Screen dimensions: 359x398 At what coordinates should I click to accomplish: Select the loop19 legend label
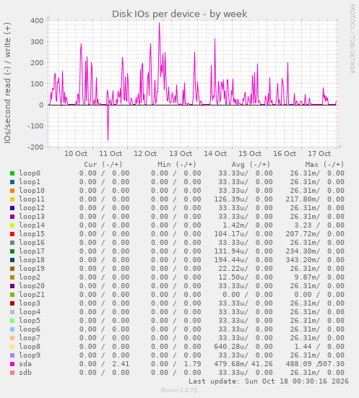[32, 269]
